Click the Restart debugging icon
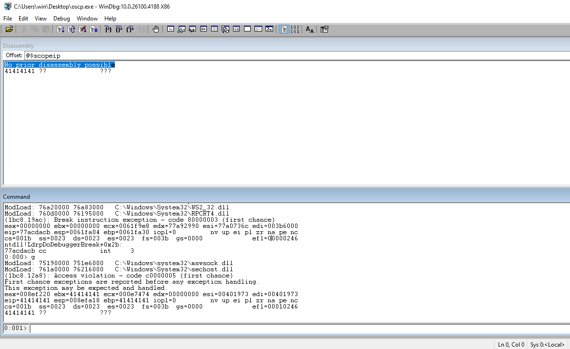 pos(71,29)
